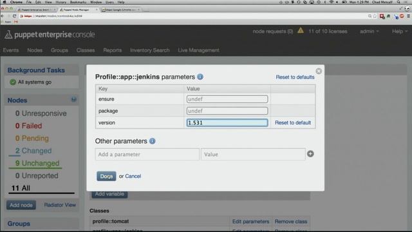Click the Add node button
Viewport: 412px width, 232px height.
[21, 205]
